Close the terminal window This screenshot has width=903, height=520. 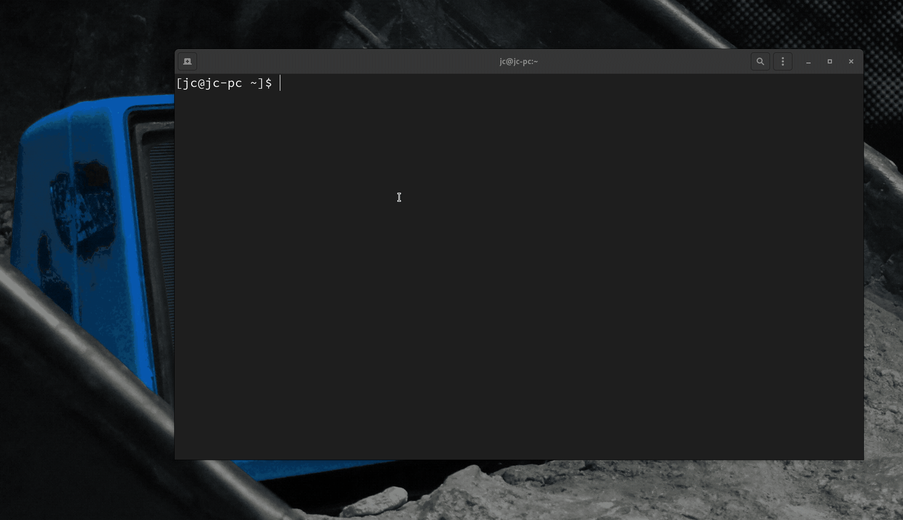(851, 61)
